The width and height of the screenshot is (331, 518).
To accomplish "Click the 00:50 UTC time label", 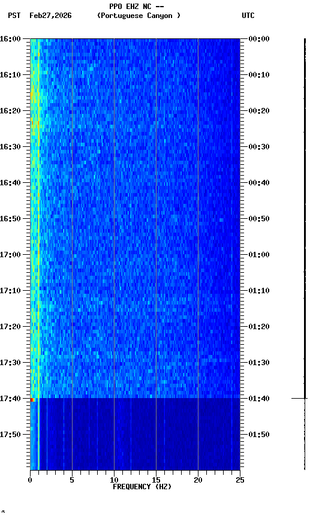I will pyautogui.click(x=259, y=219).
